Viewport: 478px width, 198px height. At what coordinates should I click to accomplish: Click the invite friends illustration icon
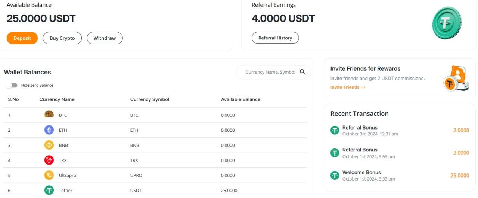click(x=456, y=78)
